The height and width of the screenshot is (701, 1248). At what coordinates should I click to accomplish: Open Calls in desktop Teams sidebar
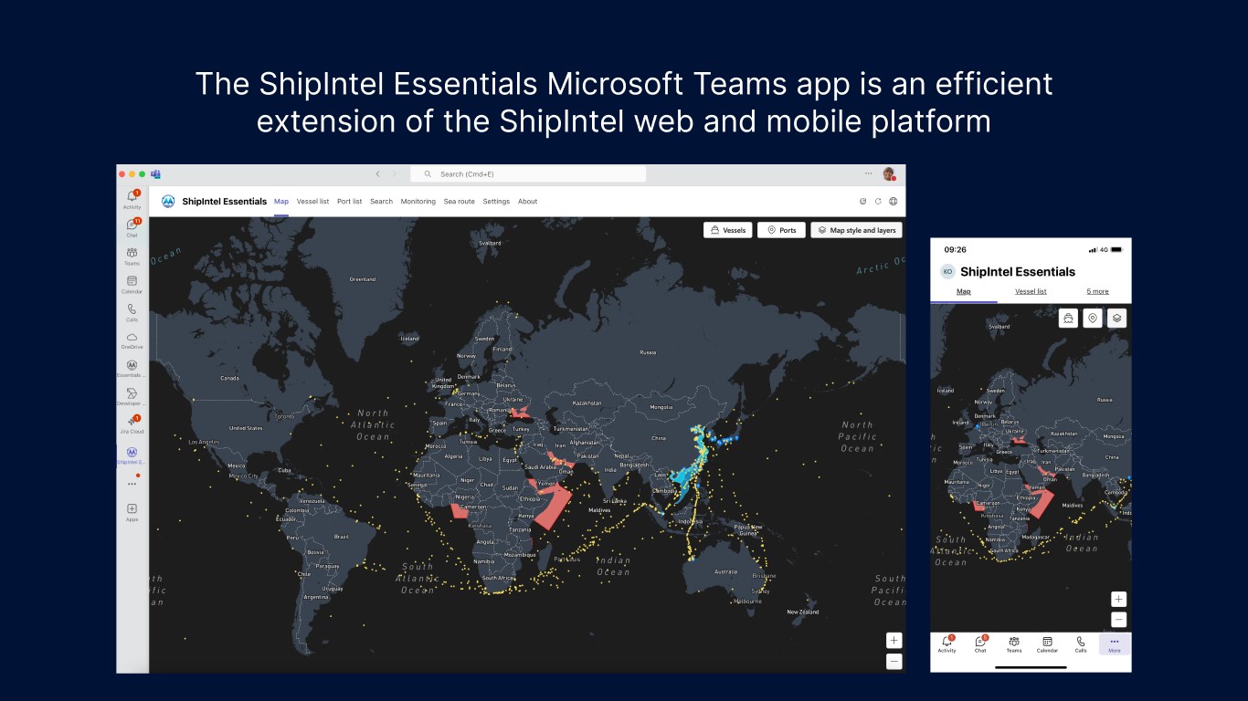click(x=132, y=312)
